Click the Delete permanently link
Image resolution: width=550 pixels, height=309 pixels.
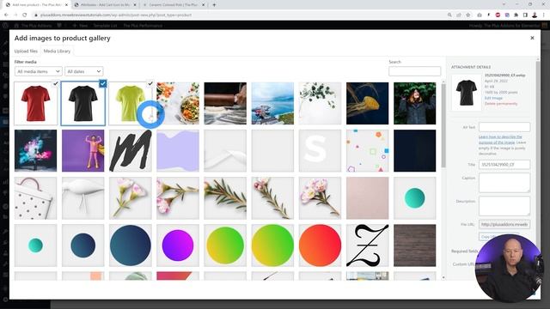[501, 104]
